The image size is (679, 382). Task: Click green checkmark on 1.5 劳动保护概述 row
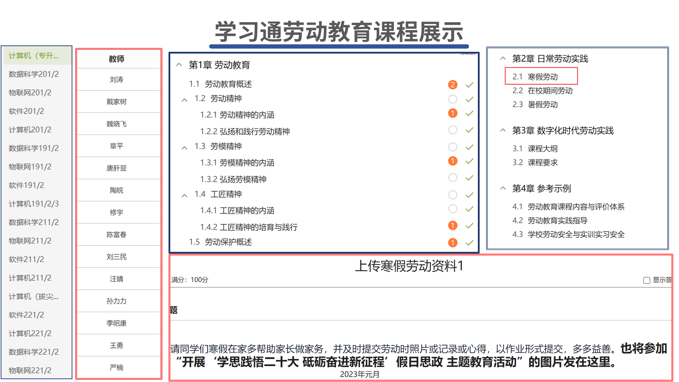469,243
